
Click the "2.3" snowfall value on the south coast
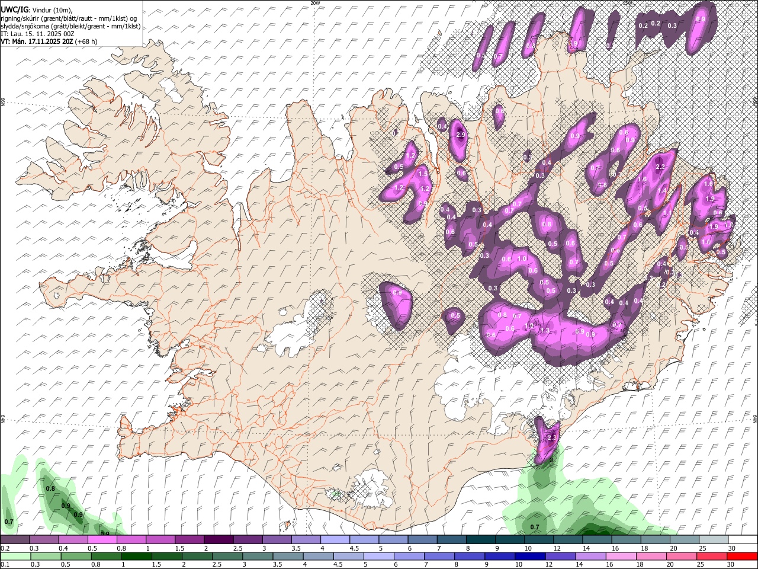[x=552, y=438]
